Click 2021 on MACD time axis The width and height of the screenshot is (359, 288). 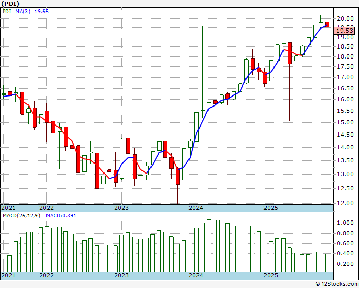8,275
